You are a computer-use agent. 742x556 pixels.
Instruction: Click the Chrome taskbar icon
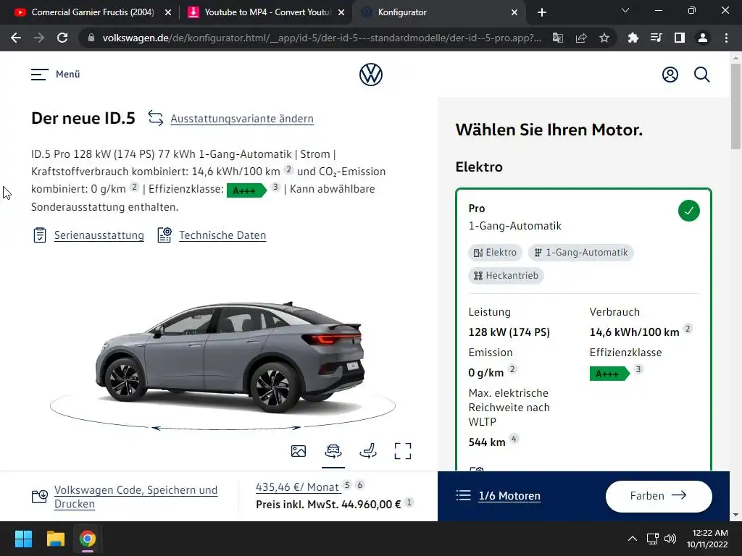(88, 539)
